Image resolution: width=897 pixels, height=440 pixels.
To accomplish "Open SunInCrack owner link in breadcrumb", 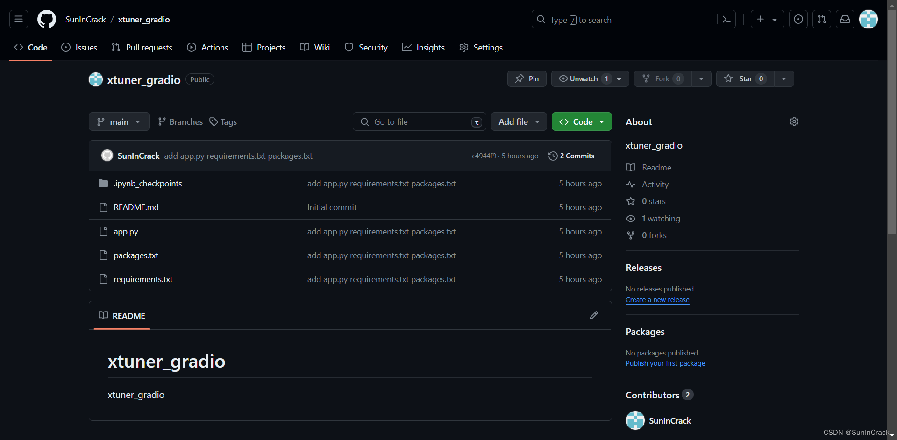I will pos(85,19).
